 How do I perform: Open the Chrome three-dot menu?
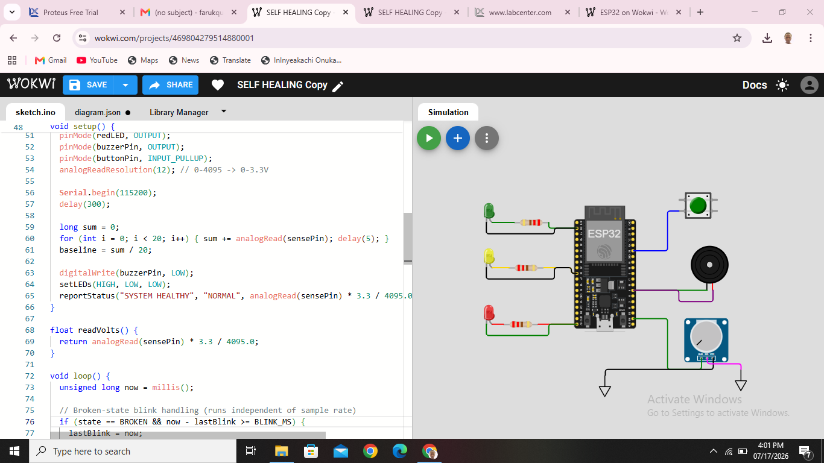click(x=811, y=38)
